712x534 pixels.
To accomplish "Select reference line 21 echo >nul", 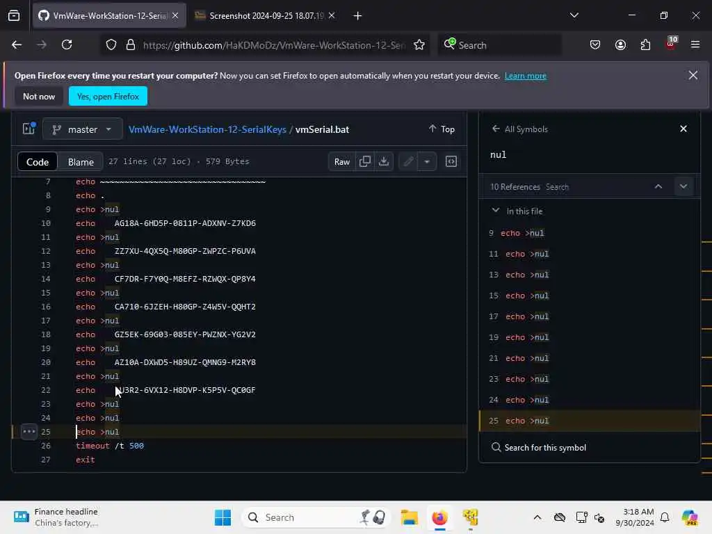I will coord(590,358).
